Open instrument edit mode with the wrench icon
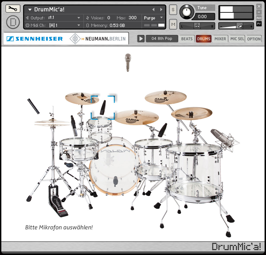The image size is (266, 255). [12, 8]
